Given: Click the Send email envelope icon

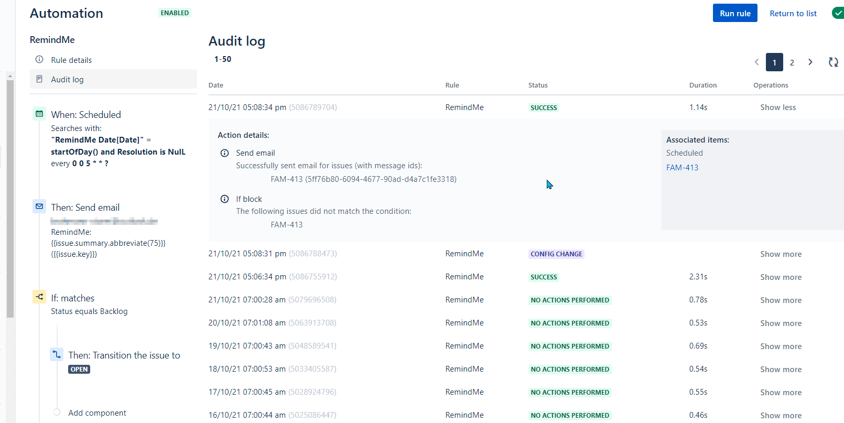Looking at the screenshot, I should [39, 207].
